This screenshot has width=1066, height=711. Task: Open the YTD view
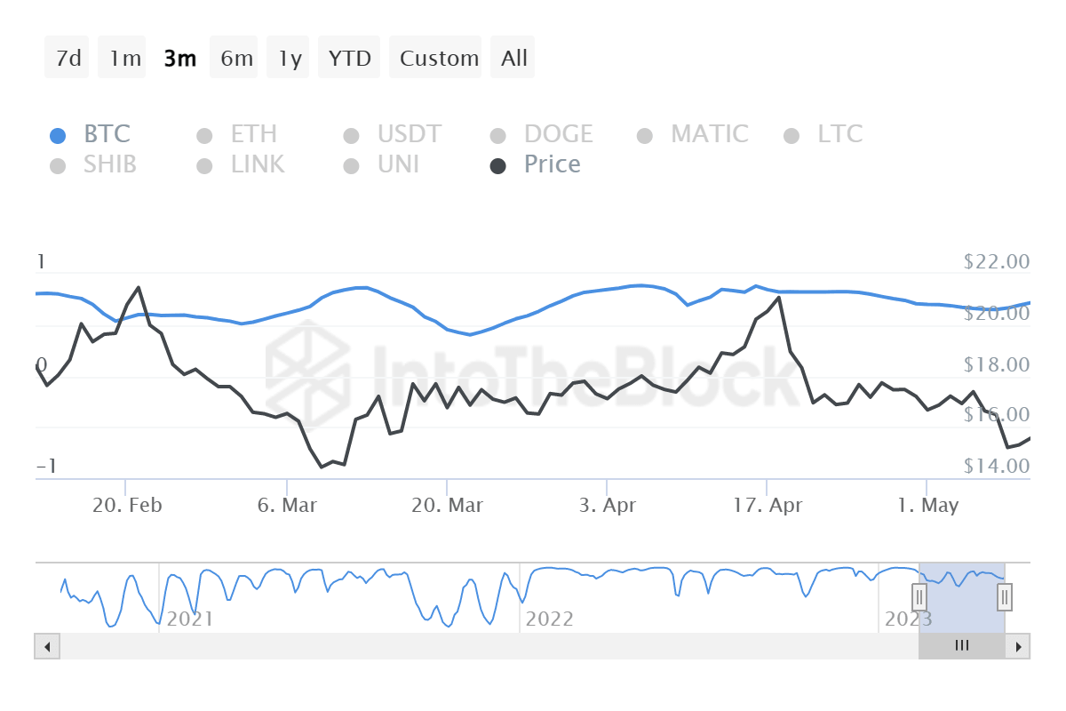pyautogui.click(x=349, y=57)
